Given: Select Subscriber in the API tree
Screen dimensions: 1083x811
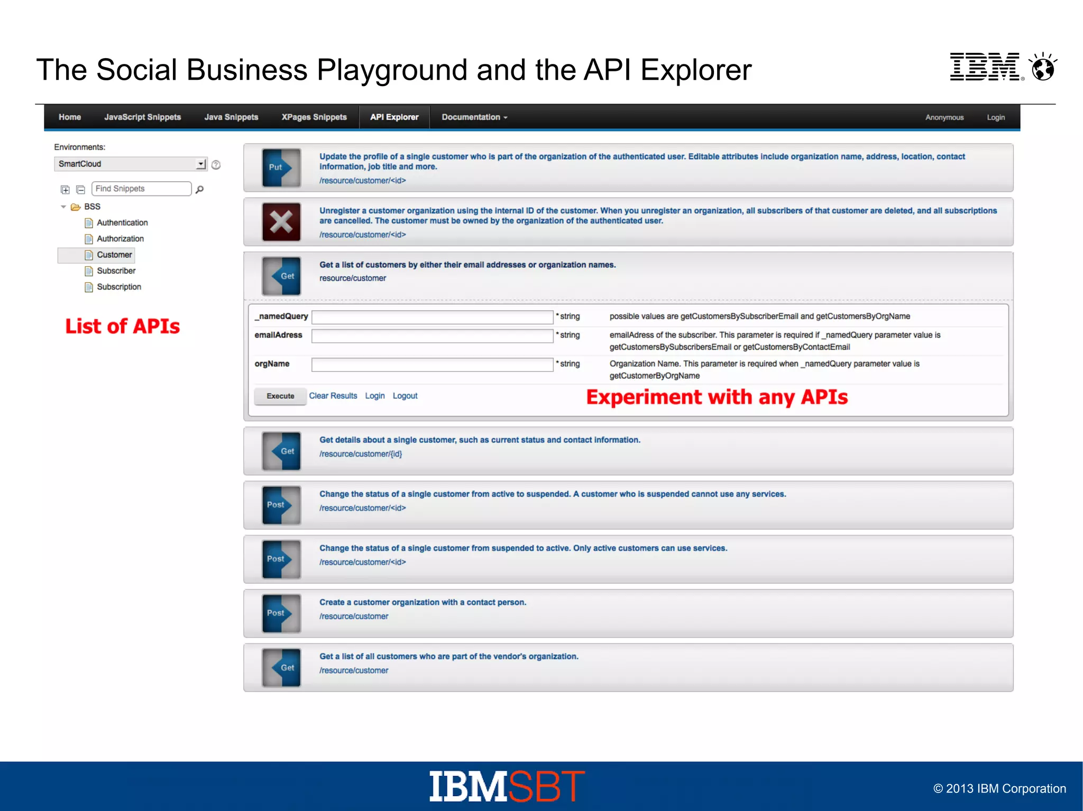Looking at the screenshot, I should (116, 271).
